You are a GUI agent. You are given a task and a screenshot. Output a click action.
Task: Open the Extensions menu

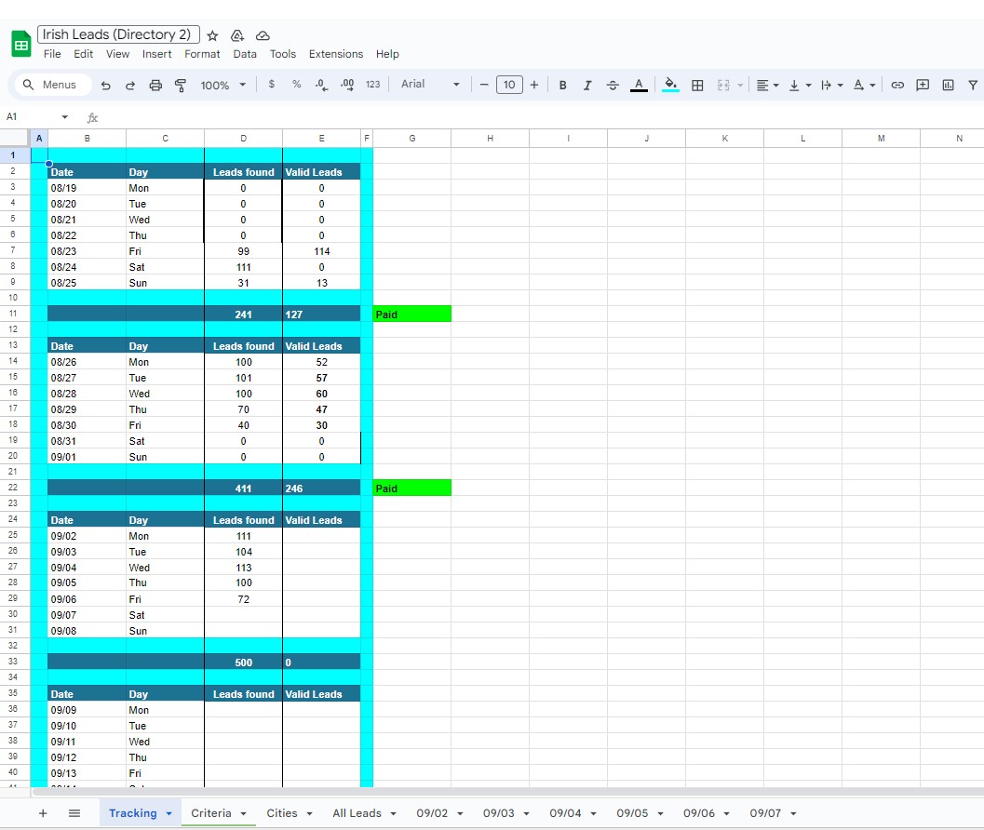(x=336, y=54)
